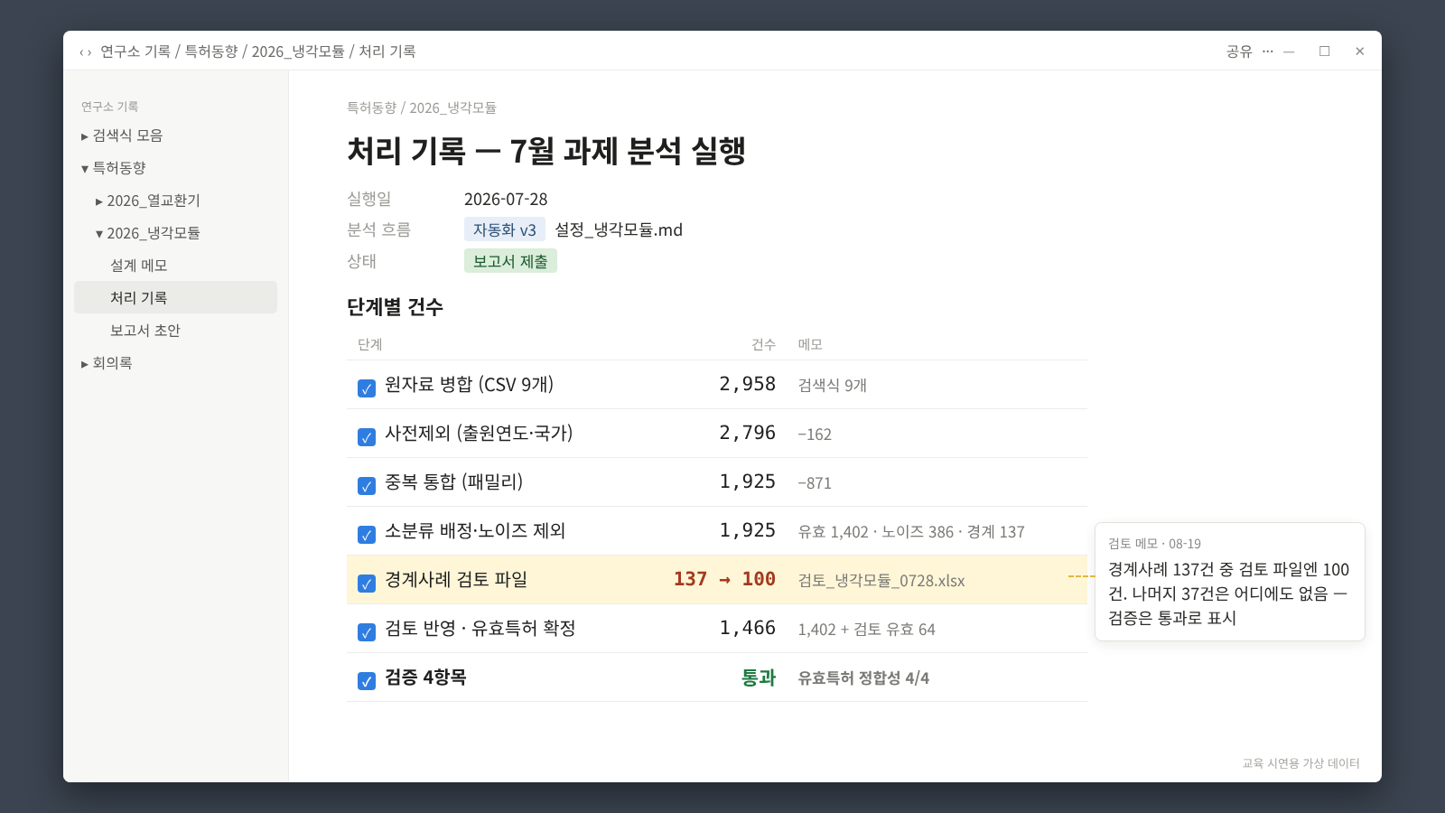The height and width of the screenshot is (813, 1445).
Task: Click the page title 처리 기록 — 7월 과제 분석 실행
Action: [x=546, y=151]
